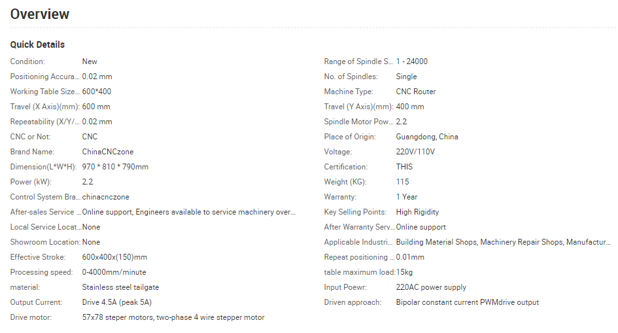Select the CNC Router machine type value

point(416,92)
